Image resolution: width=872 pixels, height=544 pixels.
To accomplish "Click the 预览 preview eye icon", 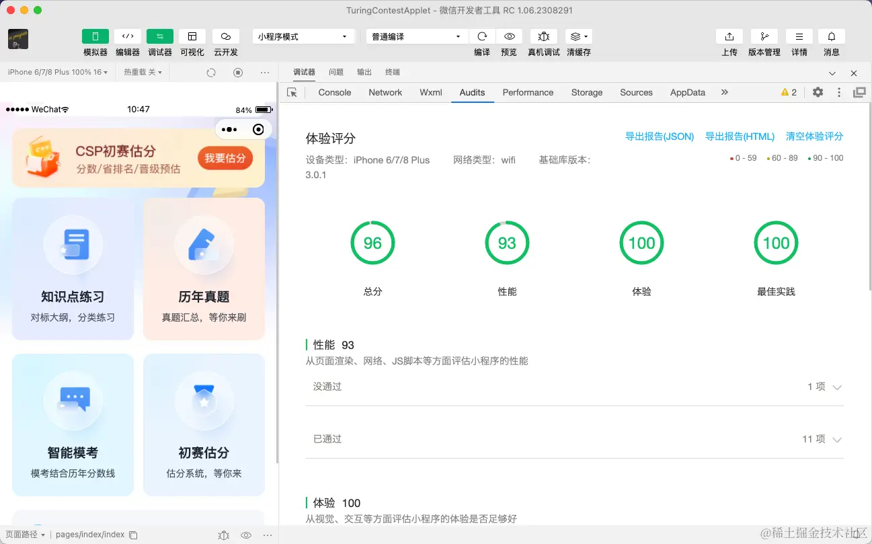I will pos(510,36).
